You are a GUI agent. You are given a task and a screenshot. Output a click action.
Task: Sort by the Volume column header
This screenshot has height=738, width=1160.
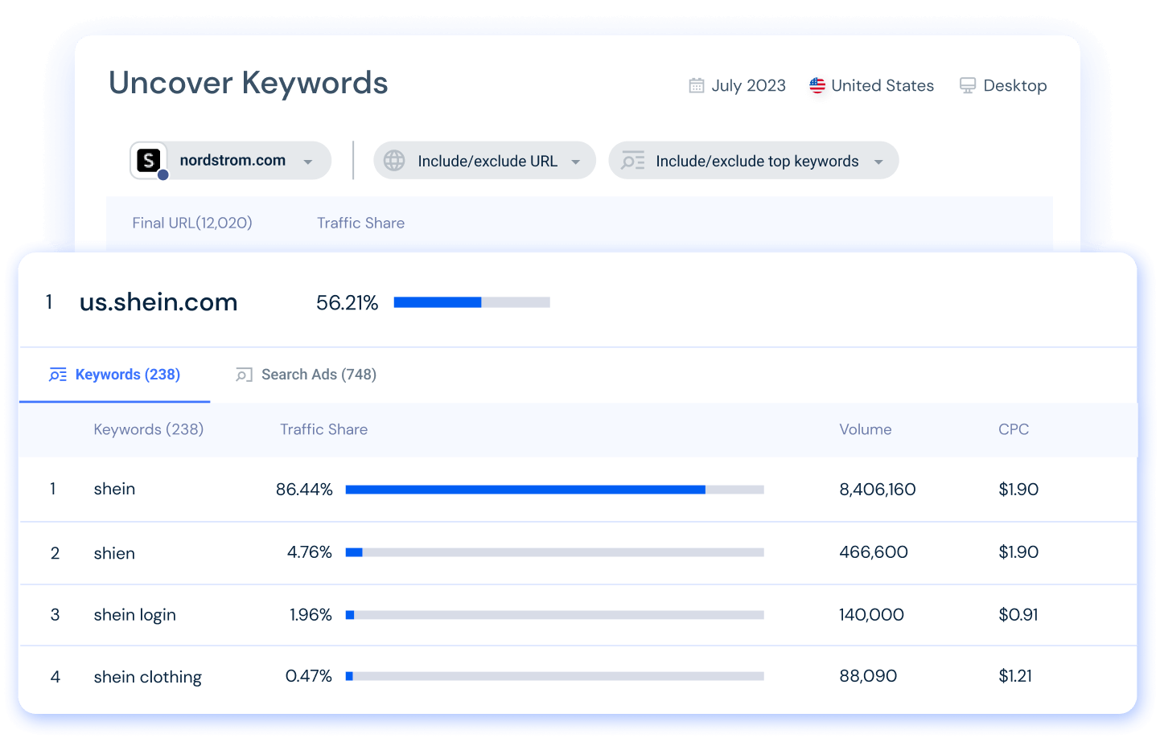pyautogui.click(x=865, y=429)
